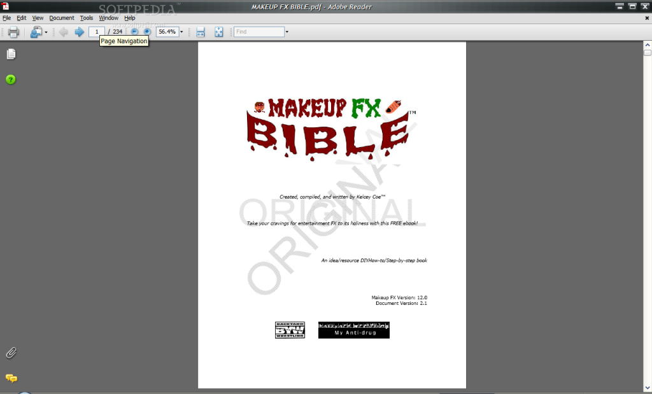Click the scroll up arrow of vertical scrollbar
Viewport: 652px width, 394px height.
click(648, 45)
